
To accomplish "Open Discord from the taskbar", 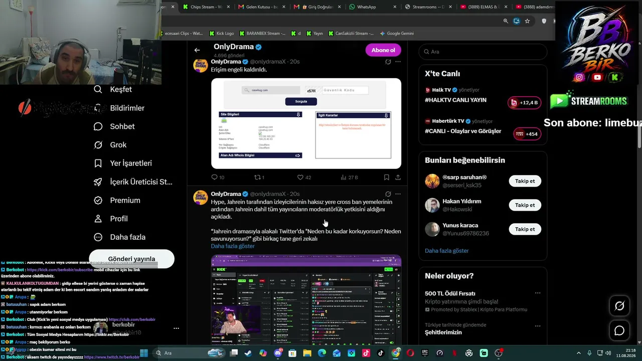I will click(278, 353).
